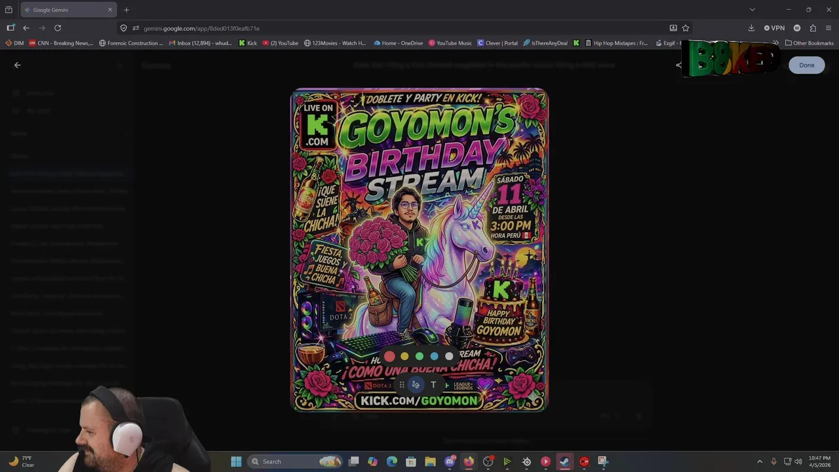Image resolution: width=839 pixels, height=472 pixels.
Task: Open Firefox View in the tab bar
Action: tap(9, 10)
